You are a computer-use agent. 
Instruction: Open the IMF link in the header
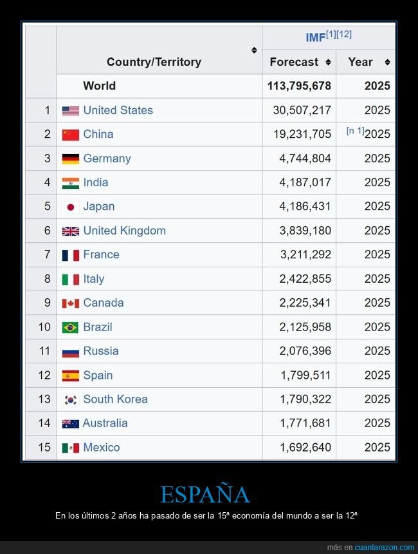(315, 37)
